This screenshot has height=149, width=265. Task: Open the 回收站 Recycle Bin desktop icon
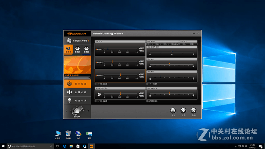[x=68, y=133]
